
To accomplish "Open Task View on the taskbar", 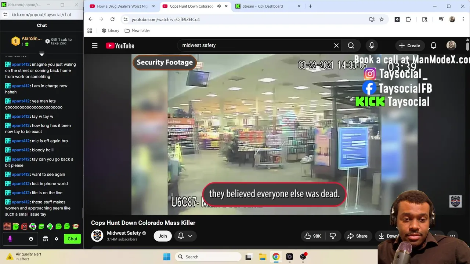I will 249,257.
